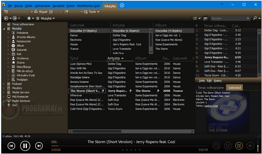Click the Rok calendar icon

13,54
